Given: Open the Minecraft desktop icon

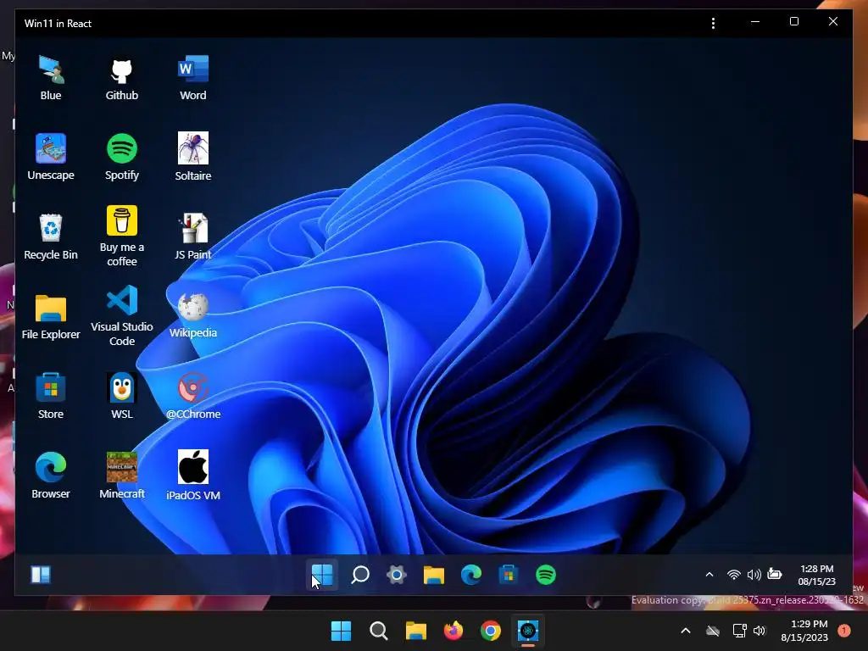Looking at the screenshot, I should [122, 476].
